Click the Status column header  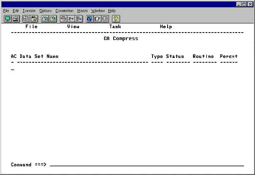coord(175,56)
